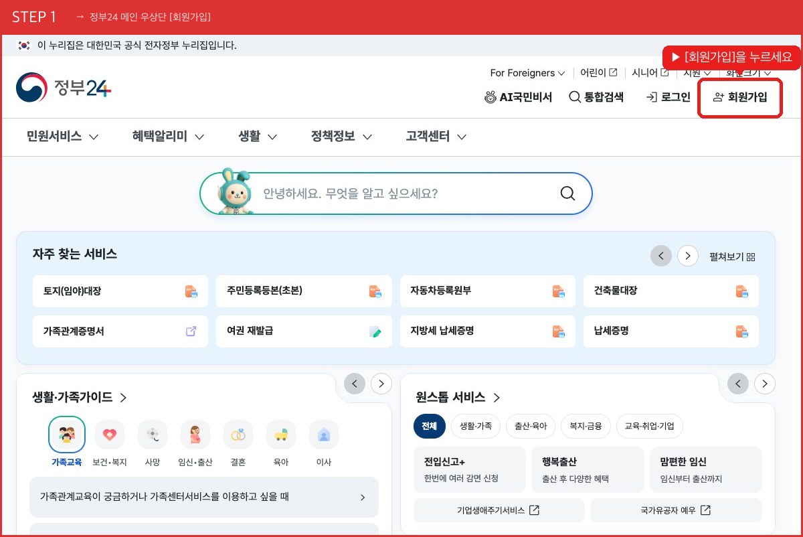The height and width of the screenshot is (537, 803).
Task: Next arrow in 원스톱 서비스 panel
Action: 765,384
